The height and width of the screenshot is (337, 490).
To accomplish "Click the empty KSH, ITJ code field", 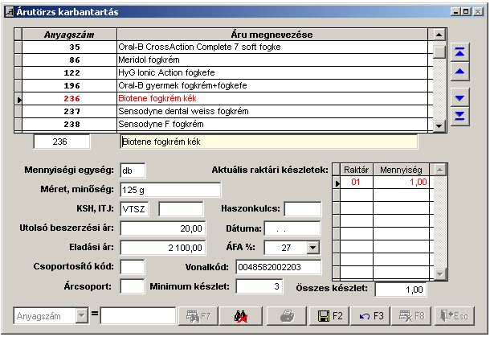I will (181, 209).
